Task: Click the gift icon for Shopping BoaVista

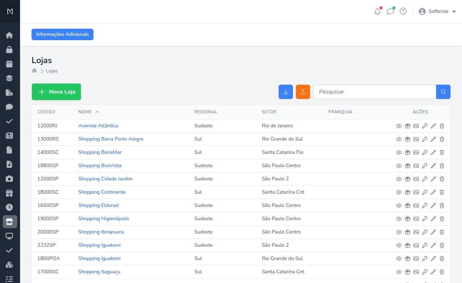Action: click(x=407, y=165)
